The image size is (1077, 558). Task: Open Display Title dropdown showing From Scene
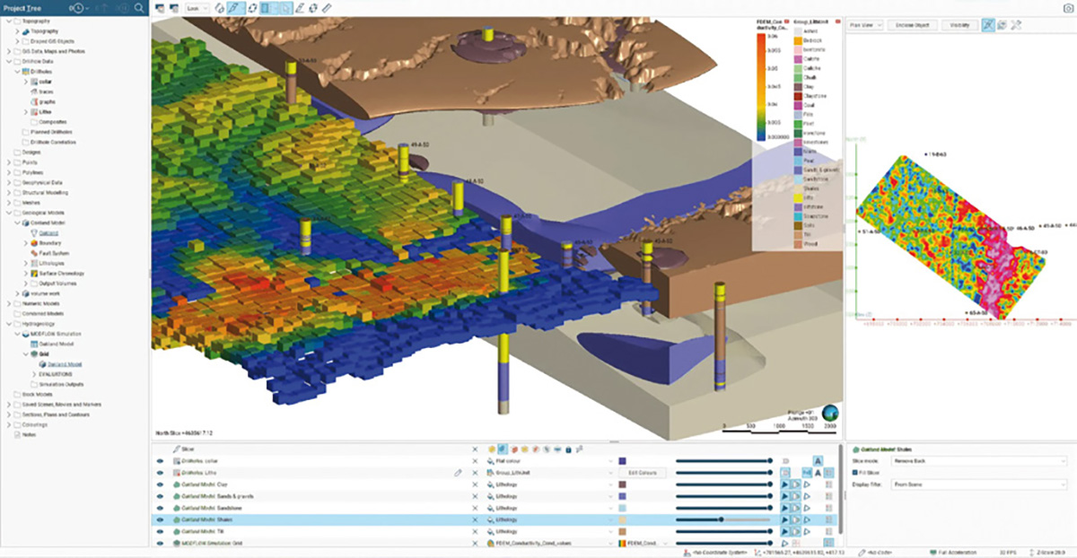980,484
